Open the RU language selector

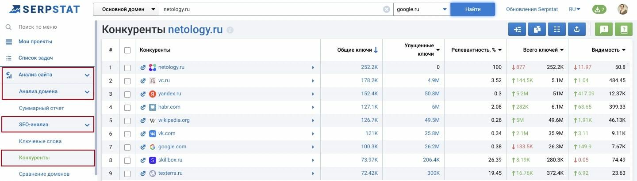click(x=575, y=9)
